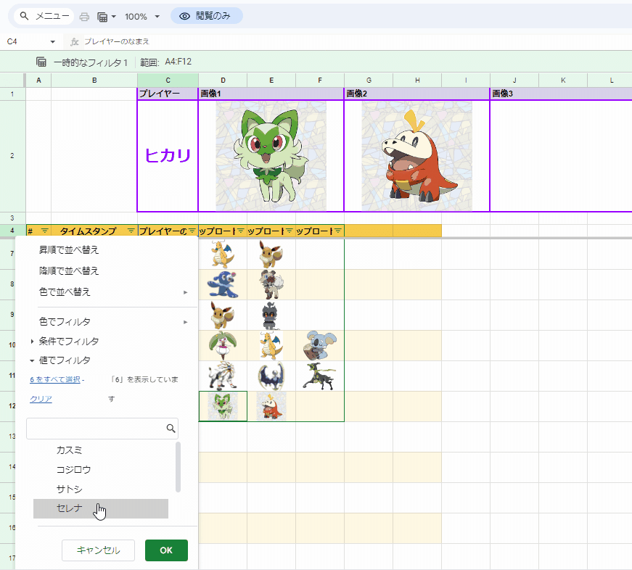
Task: Select column C header
Action: click(x=168, y=80)
